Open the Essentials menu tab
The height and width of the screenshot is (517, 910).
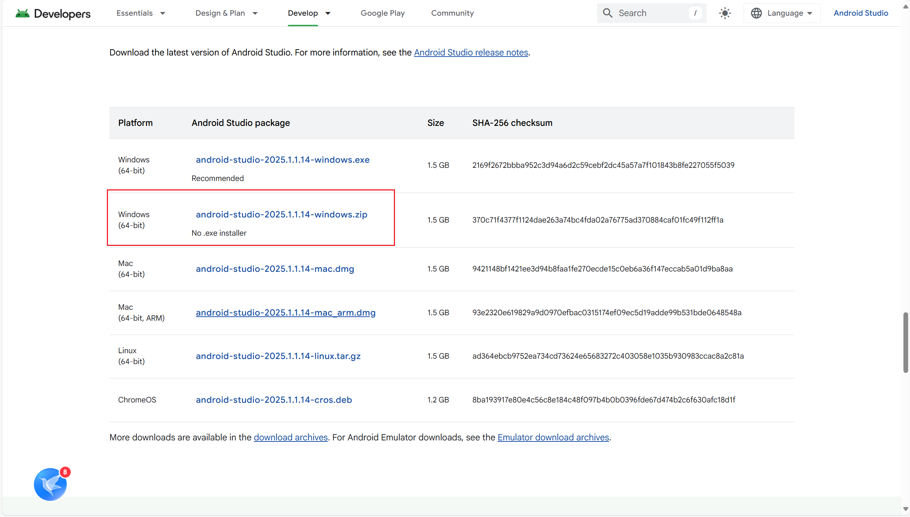[x=135, y=13]
